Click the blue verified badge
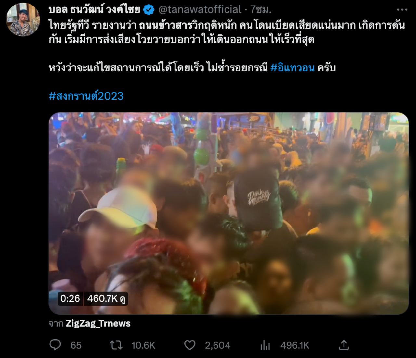 tap(149, 10)
